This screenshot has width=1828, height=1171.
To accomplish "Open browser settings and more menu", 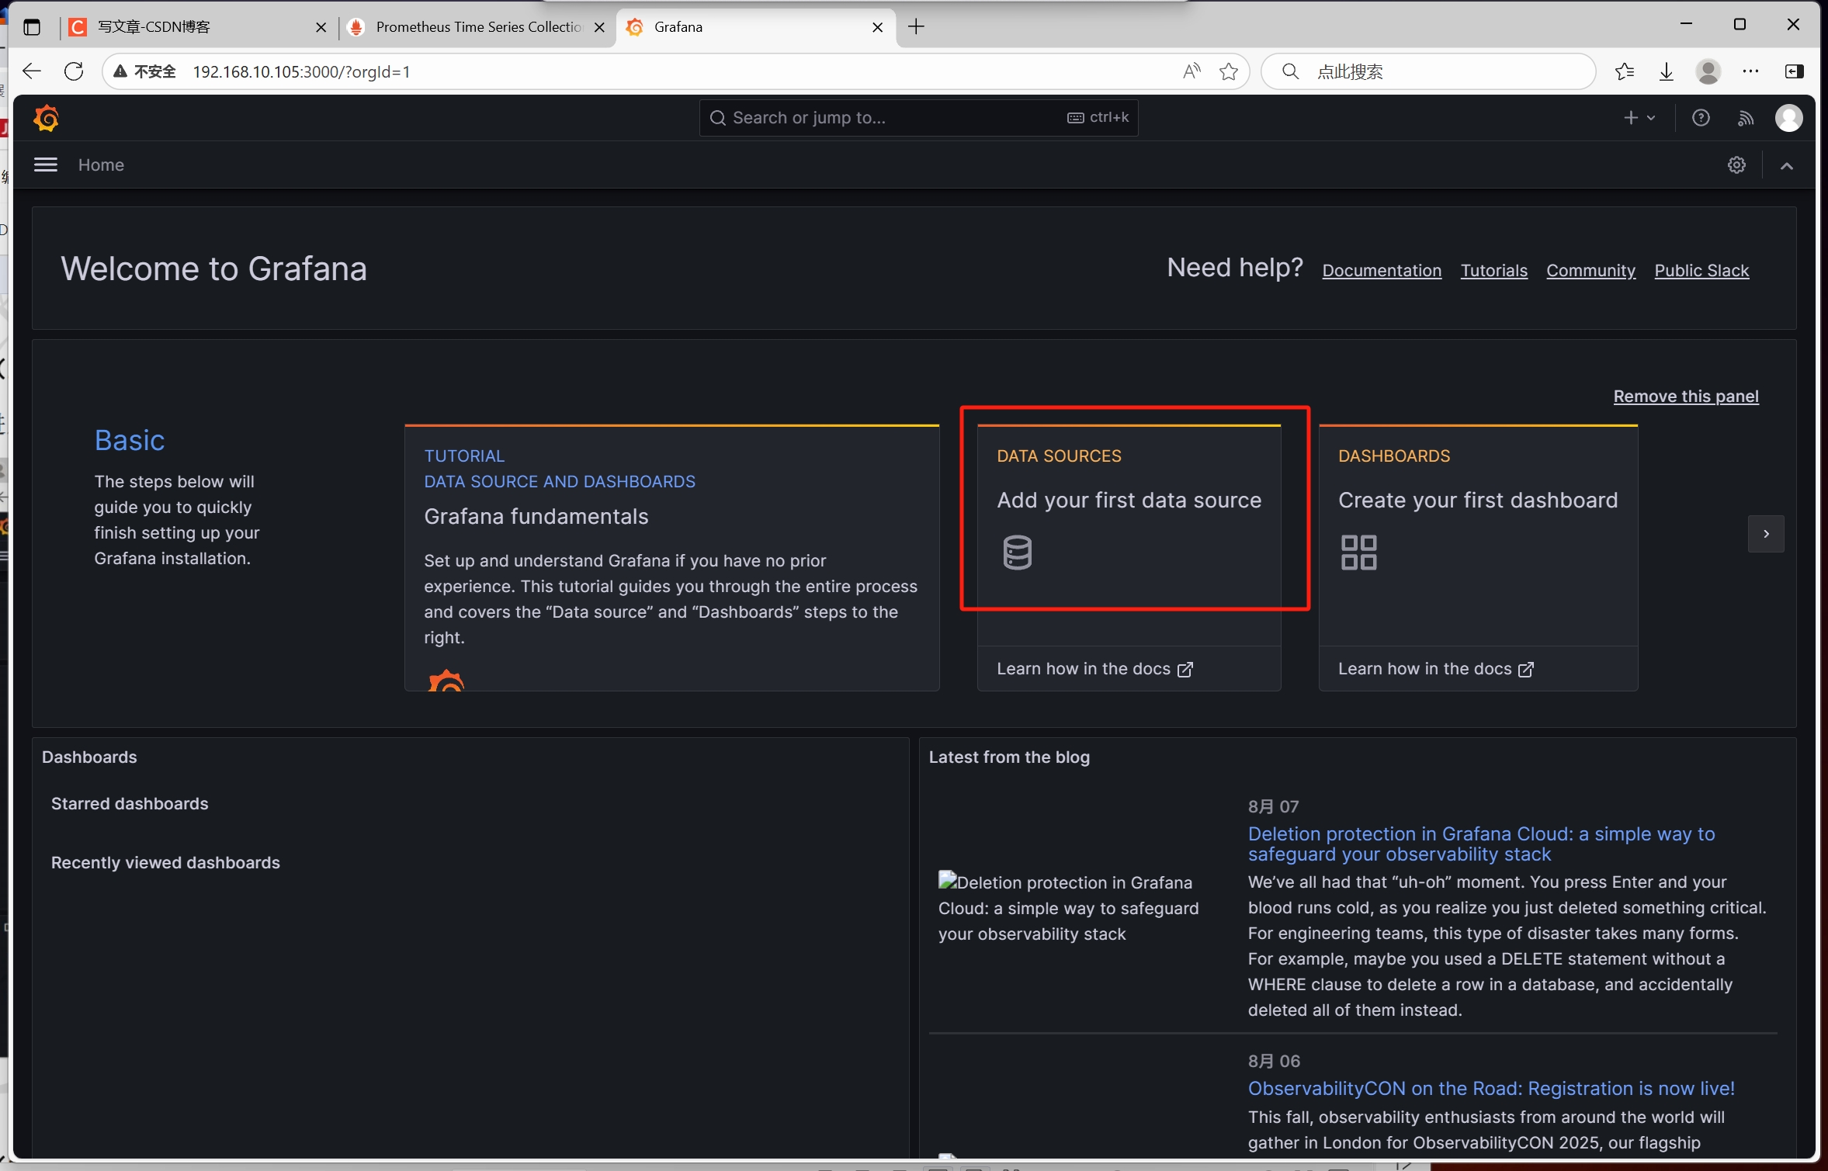I will click(x=1750, y=71).
